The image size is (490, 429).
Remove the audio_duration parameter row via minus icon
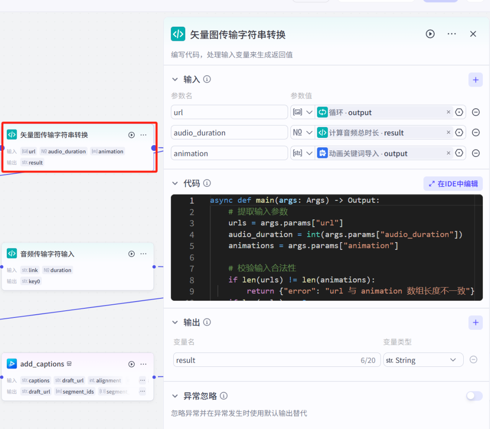click(474, 132)
